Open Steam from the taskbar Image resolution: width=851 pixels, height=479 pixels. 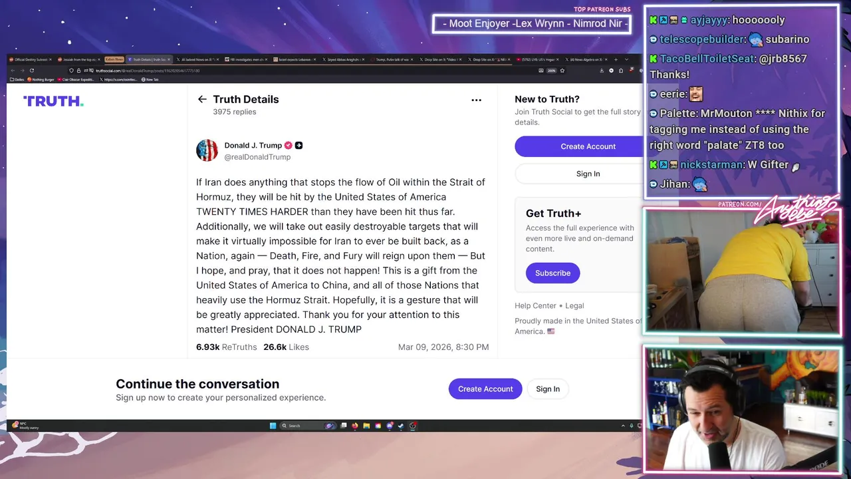point(401,426)
